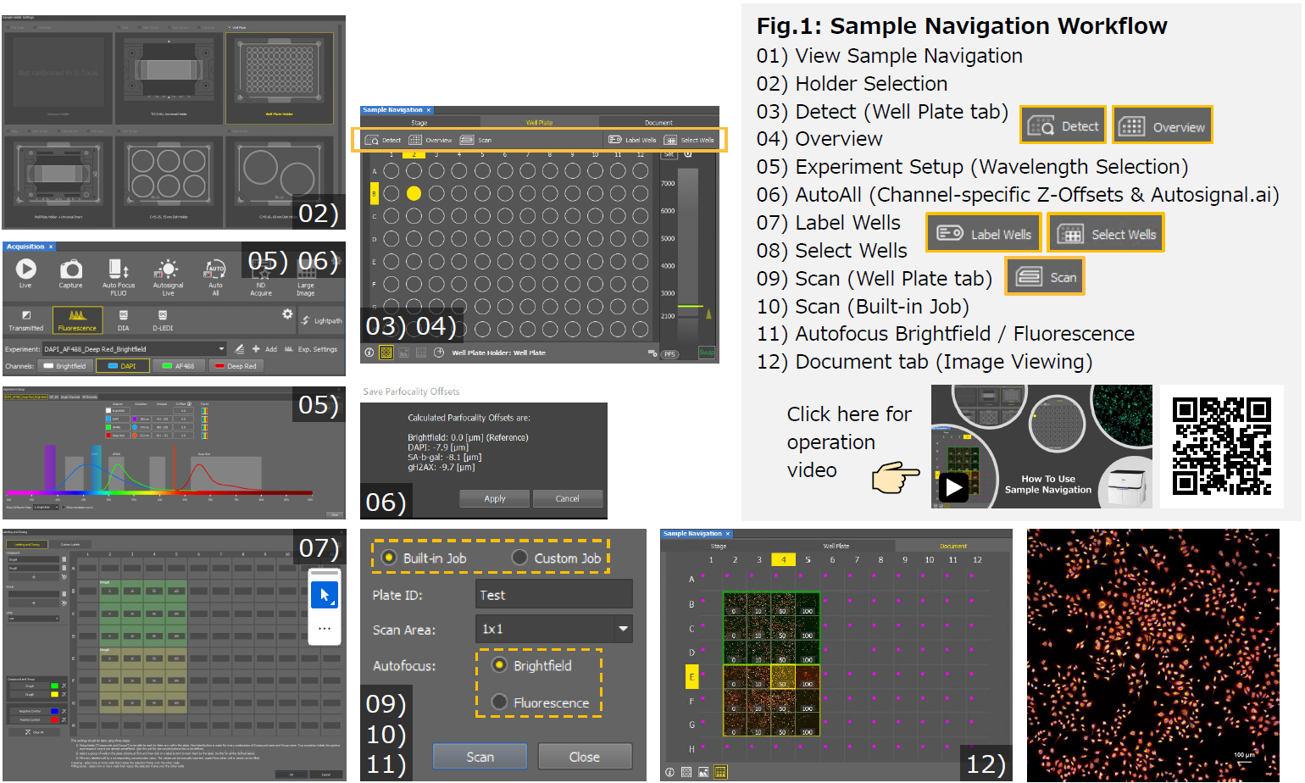Toggle the DAPI channel button

[122, 366]
